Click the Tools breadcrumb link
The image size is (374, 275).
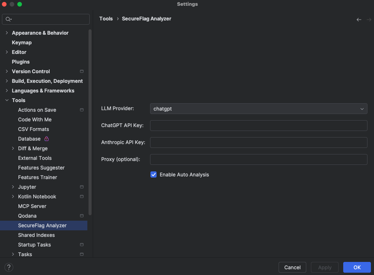(106, 18)
